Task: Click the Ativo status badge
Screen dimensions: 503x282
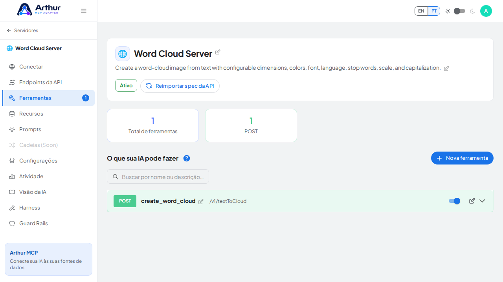Action: tap(126, 85)
